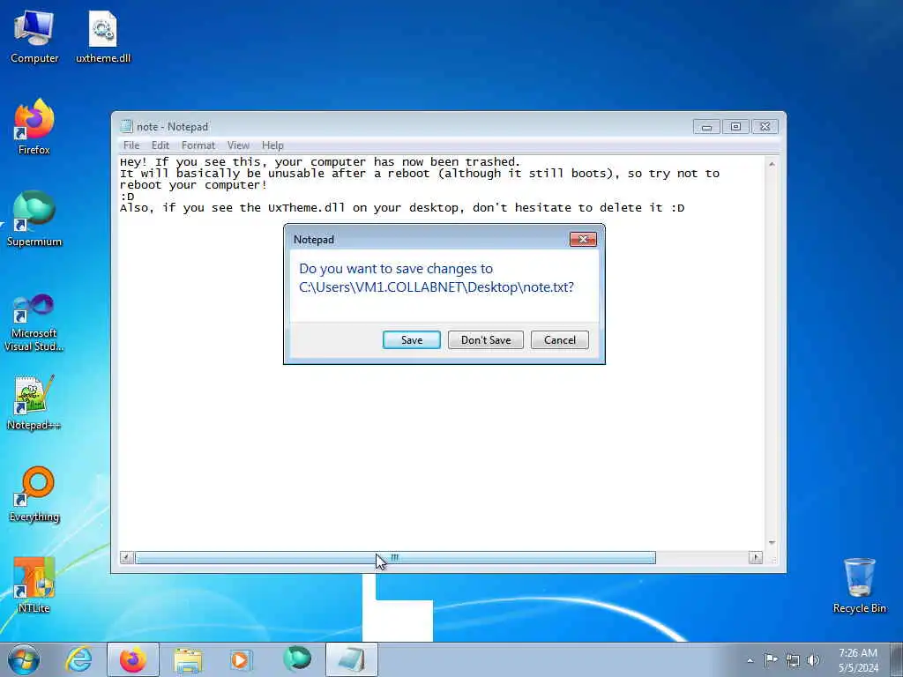Click the text line starting "Hey! If you see this"
The image size is (903, 677).
point(320,162)
